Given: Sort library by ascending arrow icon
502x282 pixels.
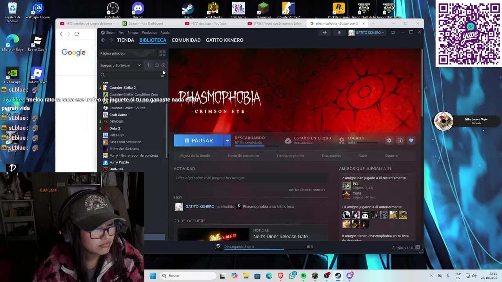Looking at the screenshot, I should (148, 65).
